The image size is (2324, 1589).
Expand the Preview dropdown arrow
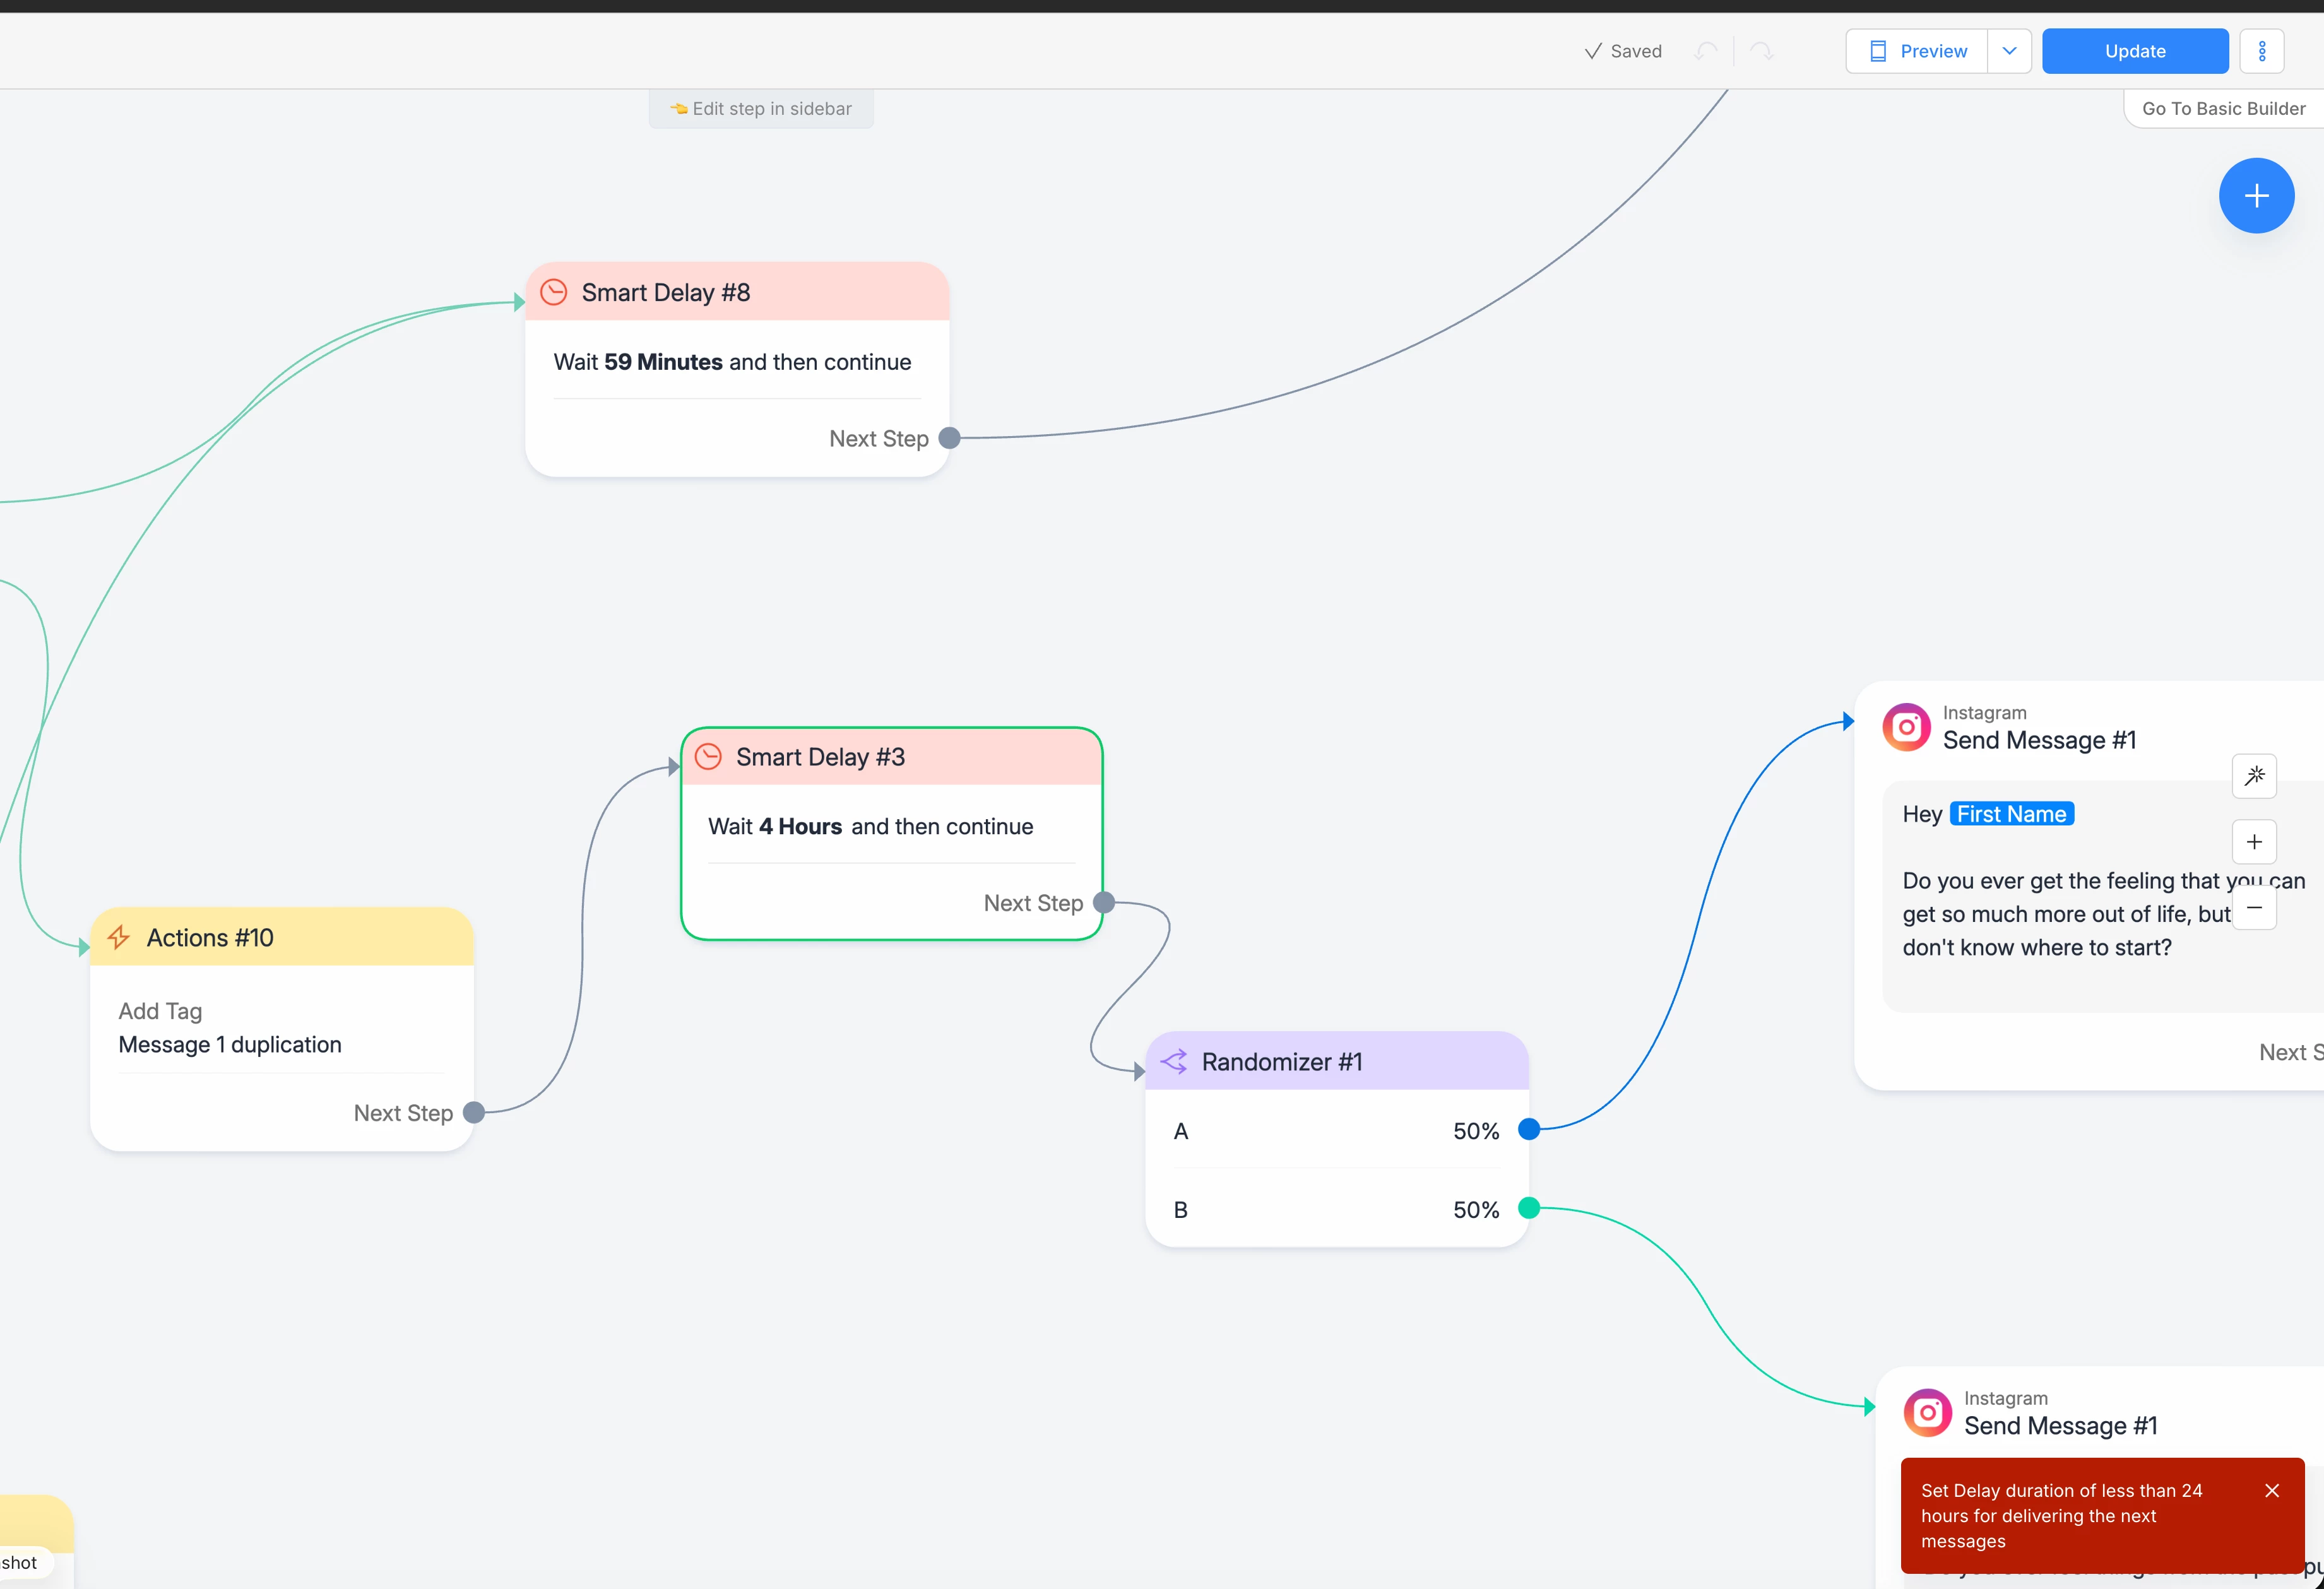(x=2009, y=51)
